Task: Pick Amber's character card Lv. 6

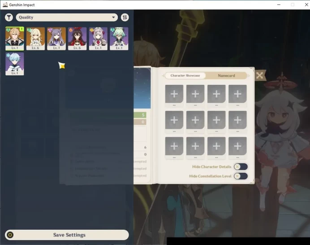Action: pos(77,39)
